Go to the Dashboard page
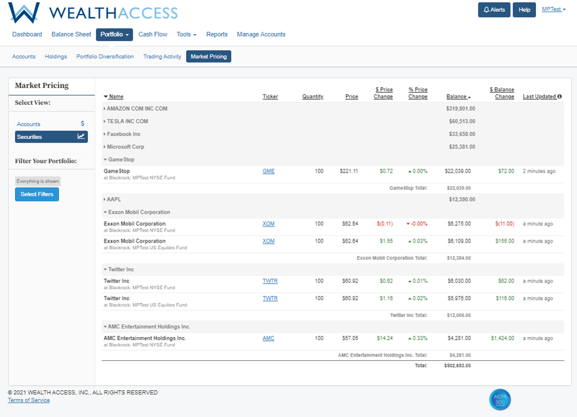The image size is (577, 417). 27,34
